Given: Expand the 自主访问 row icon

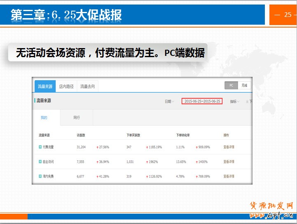Looking at the screenshot, I should pyautogui.click(x=40, y=162).
